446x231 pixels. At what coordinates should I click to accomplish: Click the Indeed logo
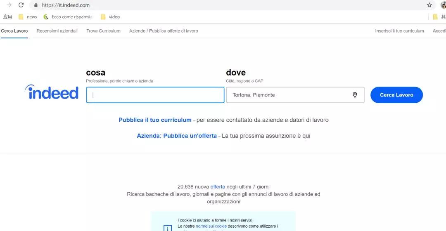pyautogui.click(x=52, y=92)
